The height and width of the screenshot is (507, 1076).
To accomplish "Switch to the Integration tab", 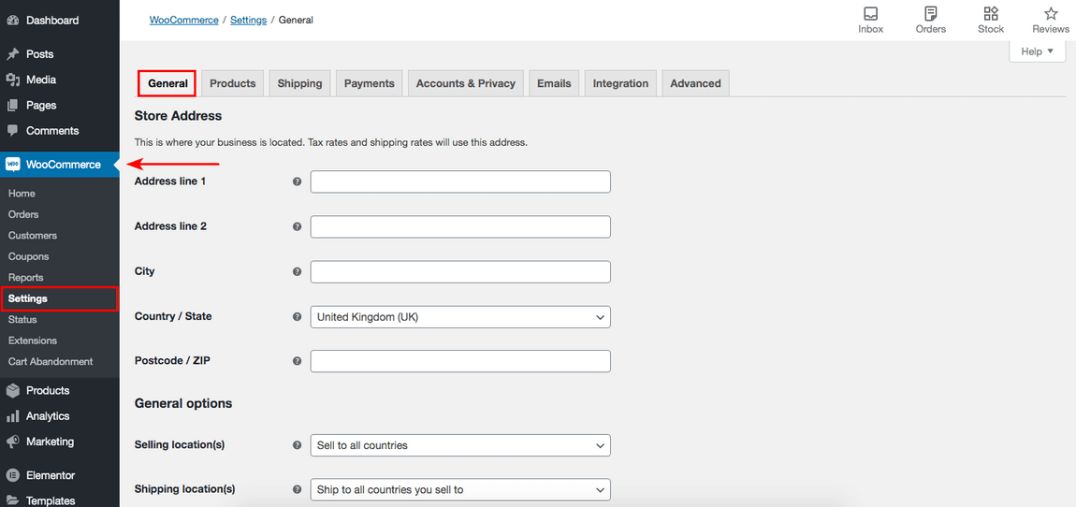I will [620, 83].
